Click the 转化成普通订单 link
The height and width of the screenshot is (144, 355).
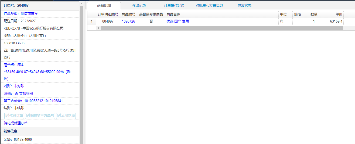pyautogui.click(x=16, y=123)
